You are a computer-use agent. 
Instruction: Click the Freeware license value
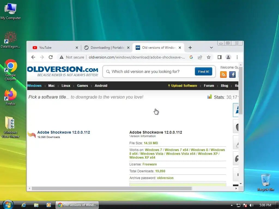pos(150,164)
